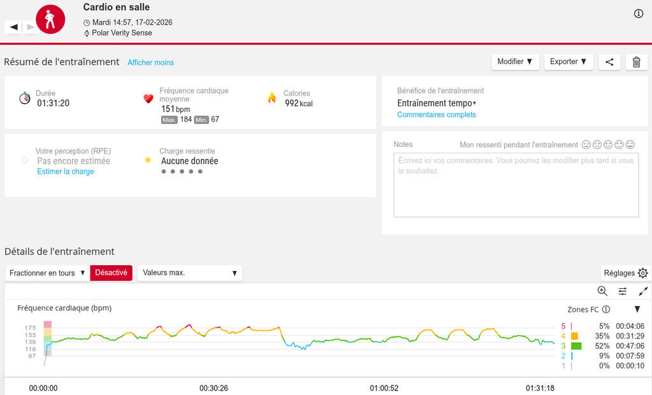Open the chart filter sliders icon
The height and width of the screenshot is (395, 652).
coord(623,291)
